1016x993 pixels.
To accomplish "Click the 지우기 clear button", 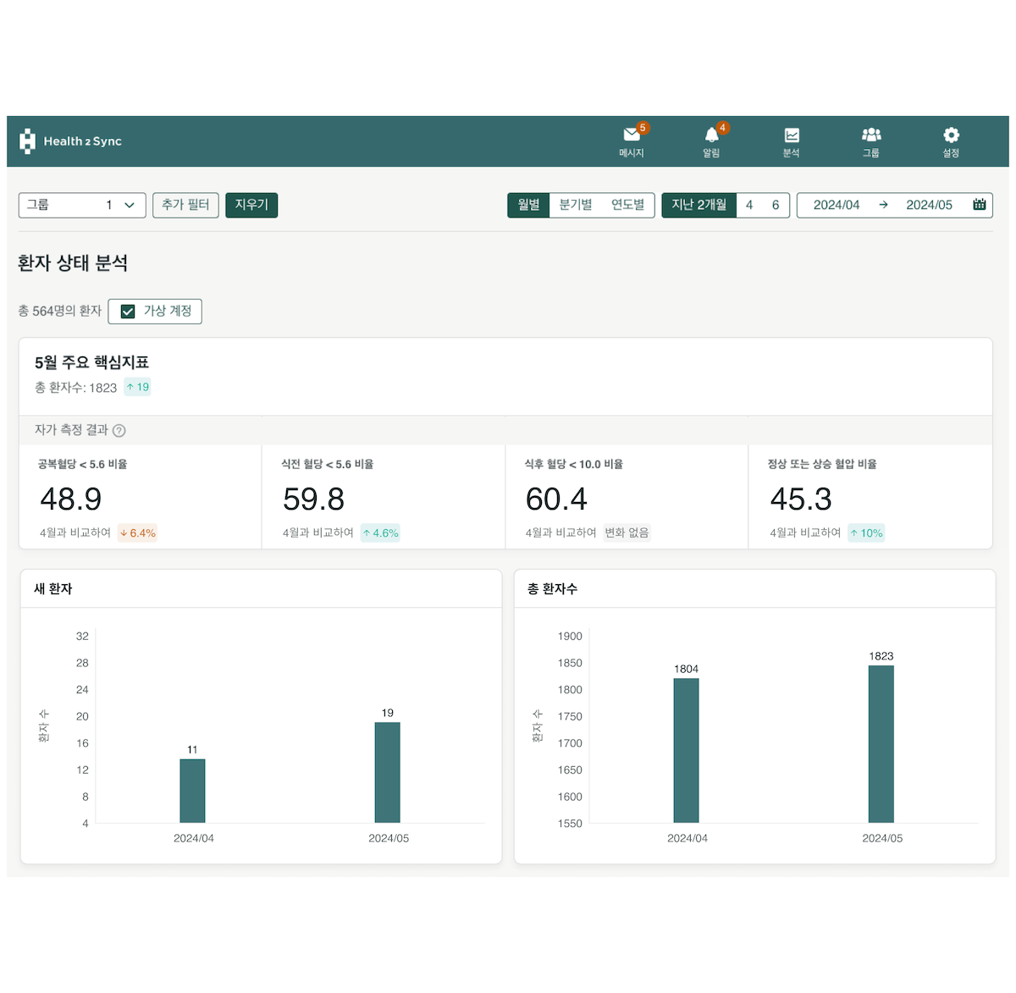I will [251, 205].
